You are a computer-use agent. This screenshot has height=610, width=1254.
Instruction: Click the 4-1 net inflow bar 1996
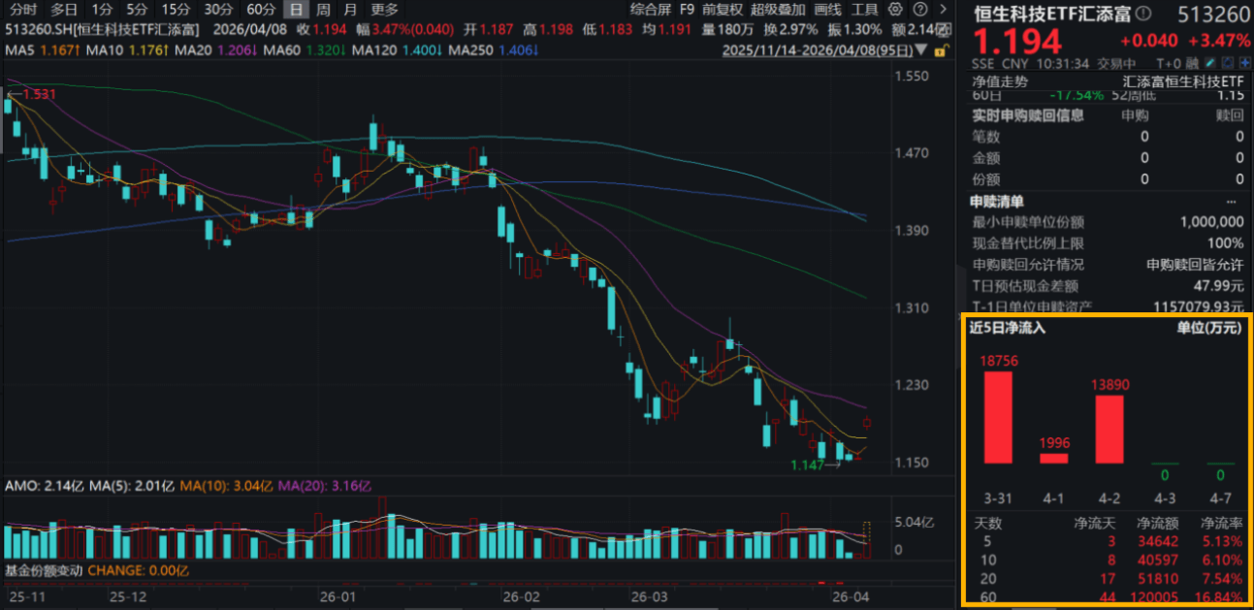click(x=1054, y=458)
